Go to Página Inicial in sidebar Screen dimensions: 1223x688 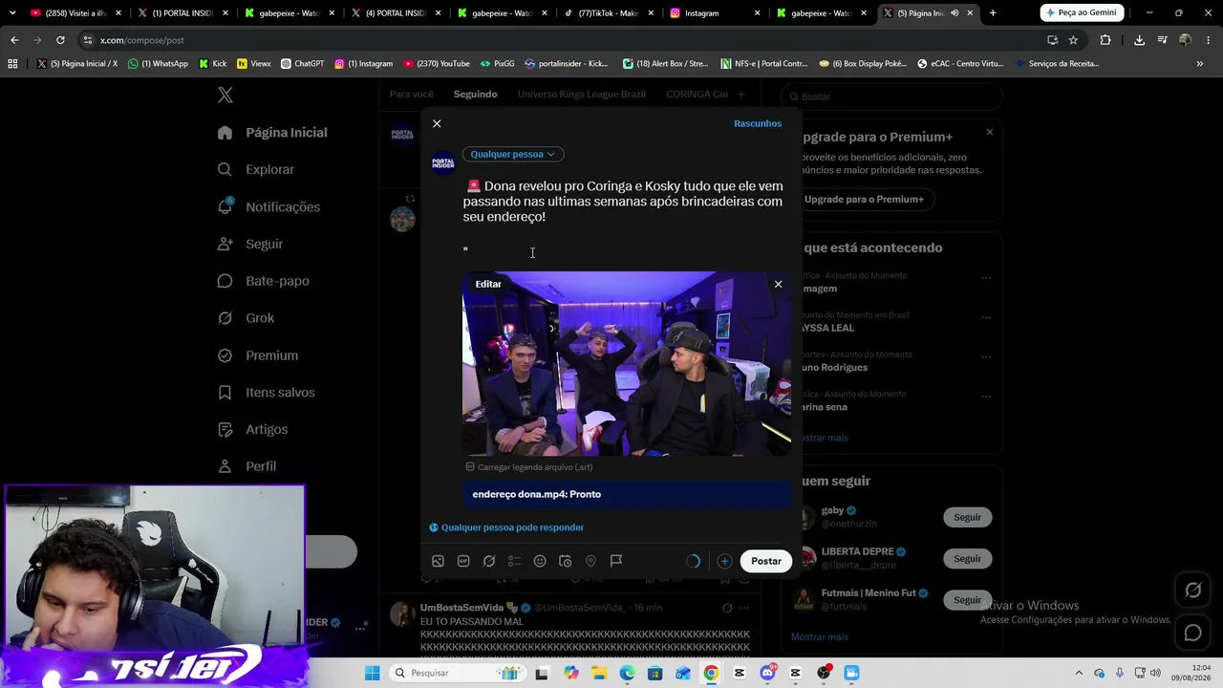[x=272, y=133]
